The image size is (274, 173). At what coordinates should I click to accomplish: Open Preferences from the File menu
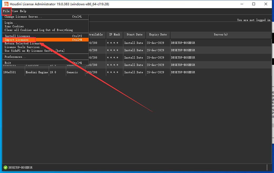pos(15,57)
